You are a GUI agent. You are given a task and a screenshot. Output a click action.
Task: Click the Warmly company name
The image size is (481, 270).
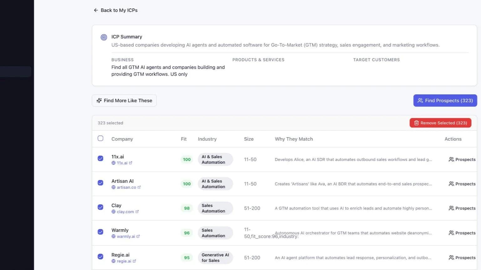tap(120, 230)
